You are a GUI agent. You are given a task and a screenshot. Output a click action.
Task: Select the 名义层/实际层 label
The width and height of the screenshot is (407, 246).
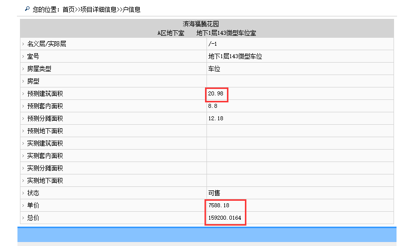click(47, 44)
